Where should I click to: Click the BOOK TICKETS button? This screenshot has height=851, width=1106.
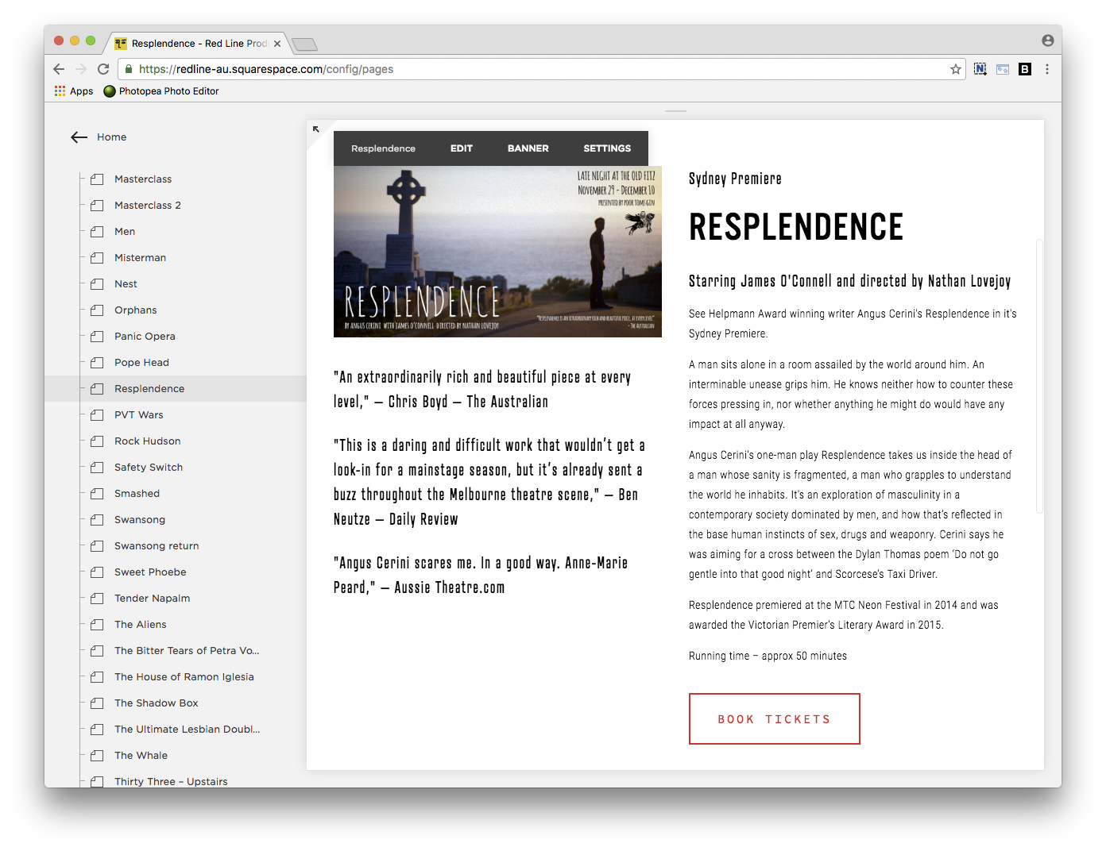click(x=775, y=719)
